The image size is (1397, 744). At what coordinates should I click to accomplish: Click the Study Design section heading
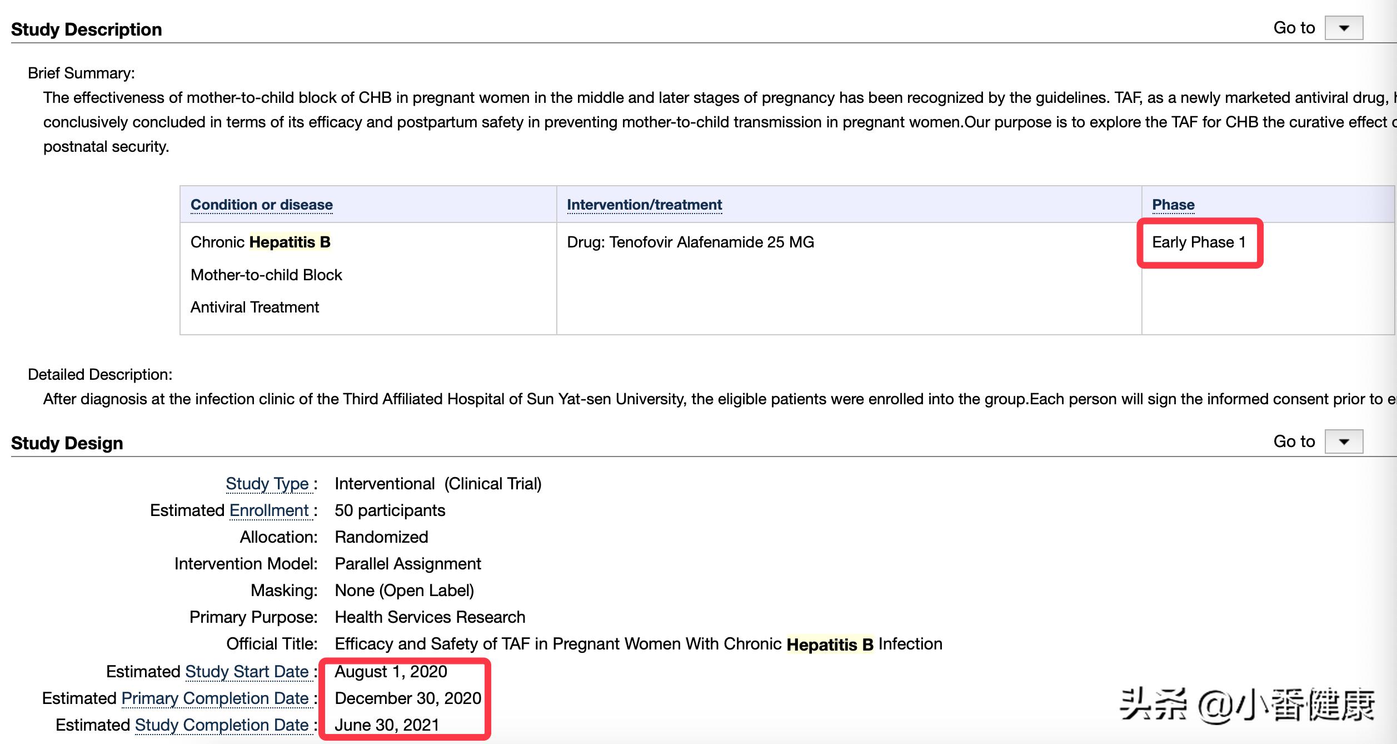[x=67, y=443]
